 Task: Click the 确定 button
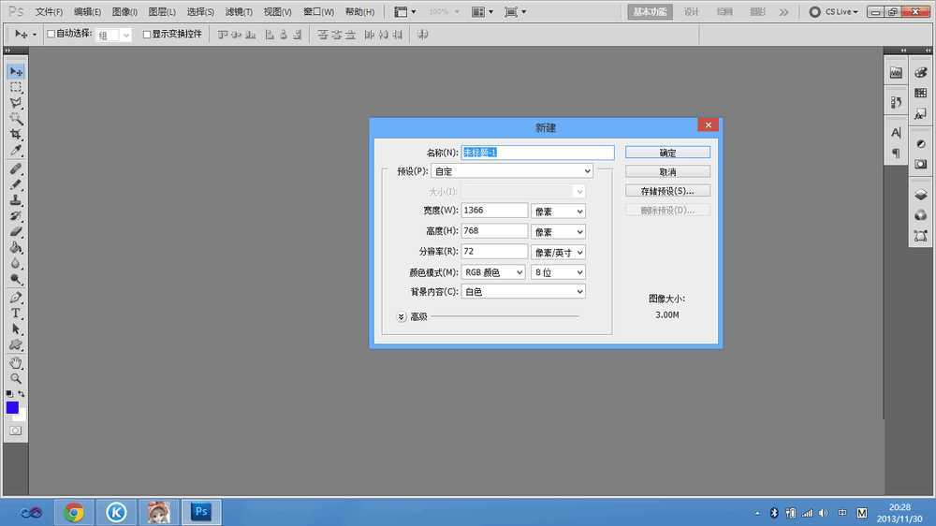click(667, 153)
